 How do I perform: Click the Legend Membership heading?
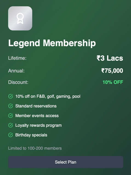click(x=52, y=43)
